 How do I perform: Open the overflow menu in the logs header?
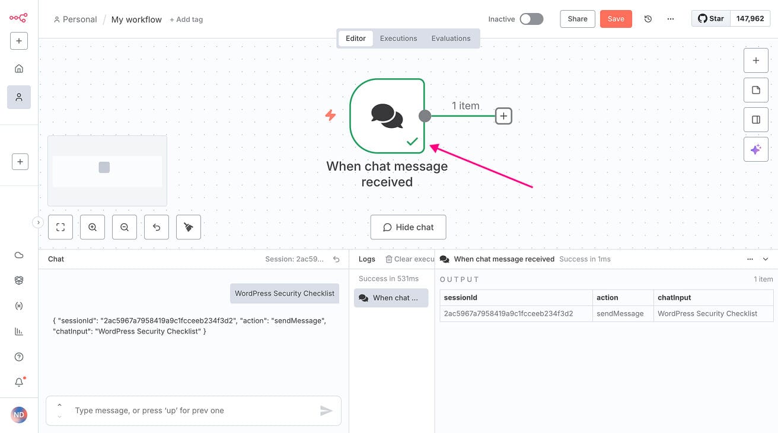[750, 259]
